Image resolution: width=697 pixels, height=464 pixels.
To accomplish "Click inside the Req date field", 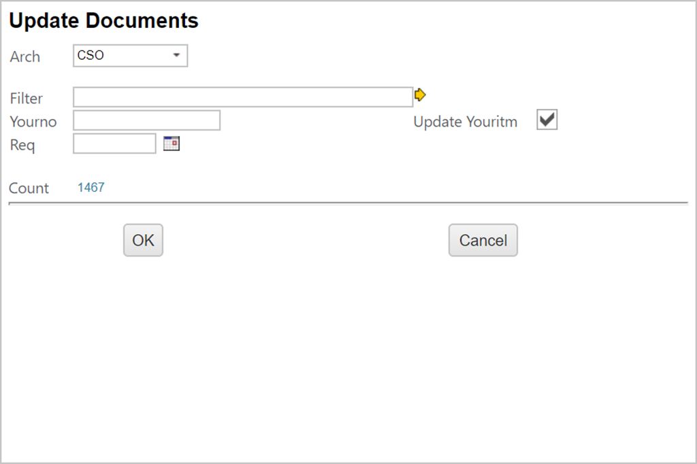I will (114, 144).
